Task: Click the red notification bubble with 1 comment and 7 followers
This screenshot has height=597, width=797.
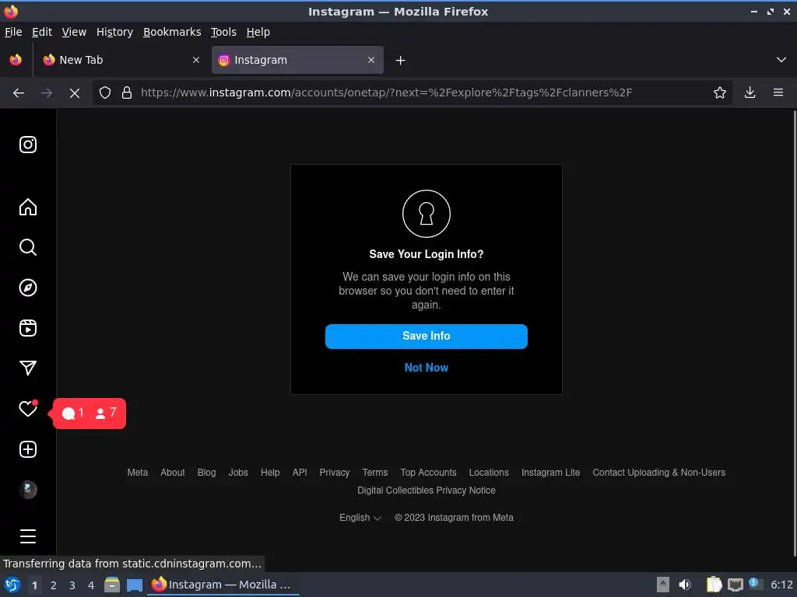Action: click(89, 414)
